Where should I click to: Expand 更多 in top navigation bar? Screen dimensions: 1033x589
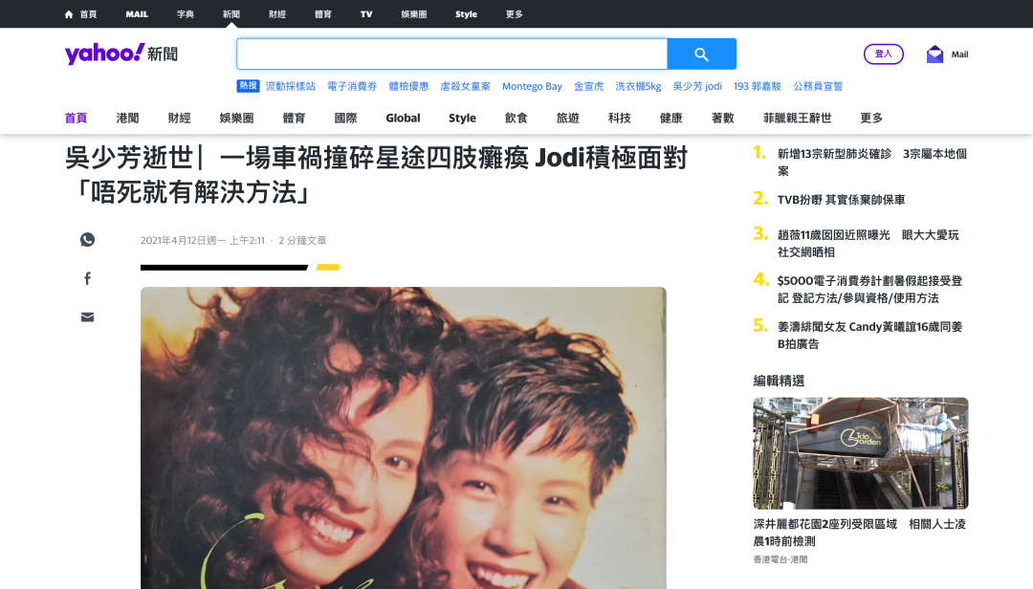pos(515,14)
